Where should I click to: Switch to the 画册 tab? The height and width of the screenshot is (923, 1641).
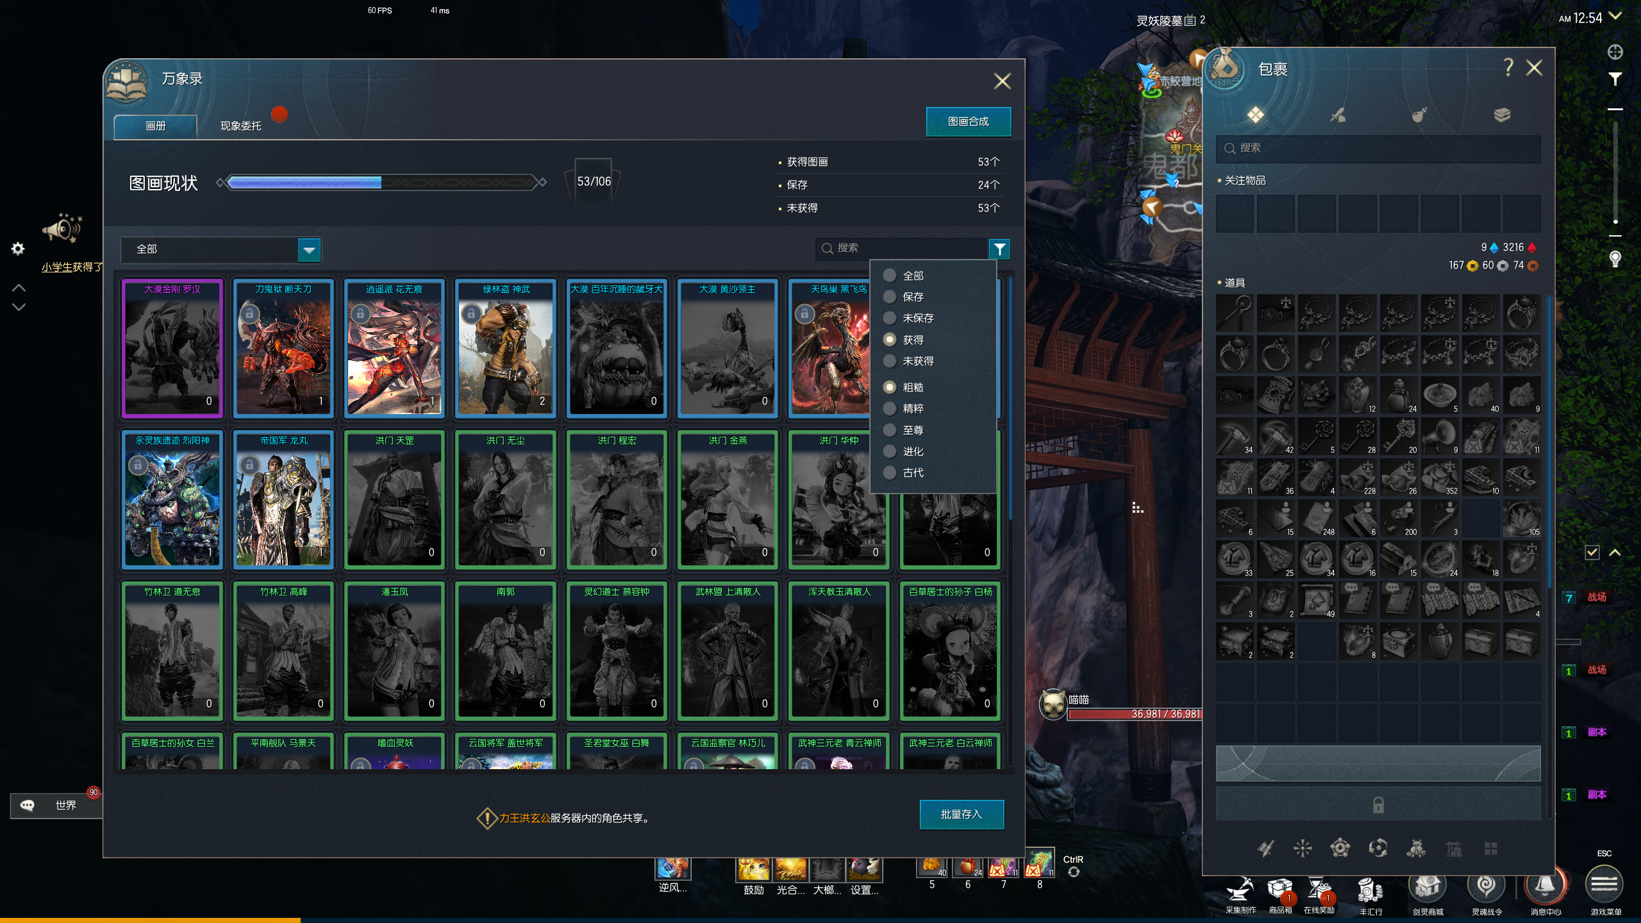click(156, 126)
